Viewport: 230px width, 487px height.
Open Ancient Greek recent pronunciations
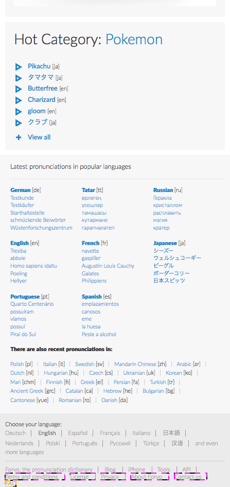click(x=27, y=391)
